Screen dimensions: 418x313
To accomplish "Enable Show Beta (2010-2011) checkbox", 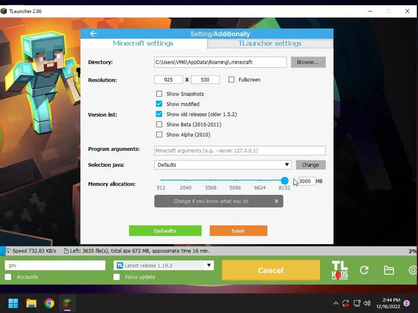I will coord(159,124).
